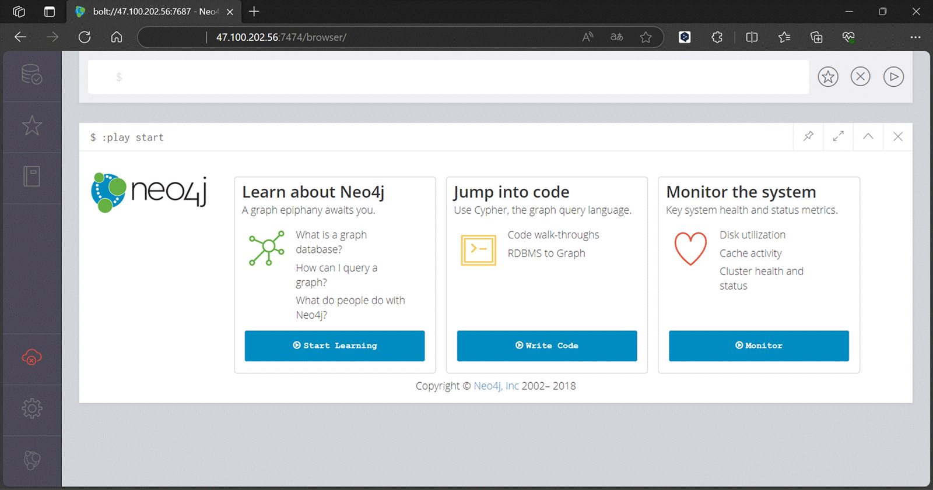Open the browser Favorites list icon

784,37
